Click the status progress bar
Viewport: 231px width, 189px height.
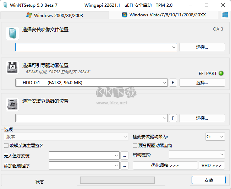click(117, 180)
